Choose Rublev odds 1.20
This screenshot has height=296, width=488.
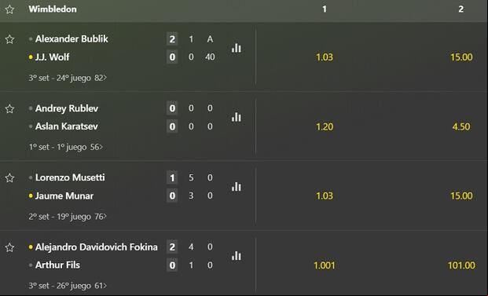pyautogui.click(x=325, y=127)
